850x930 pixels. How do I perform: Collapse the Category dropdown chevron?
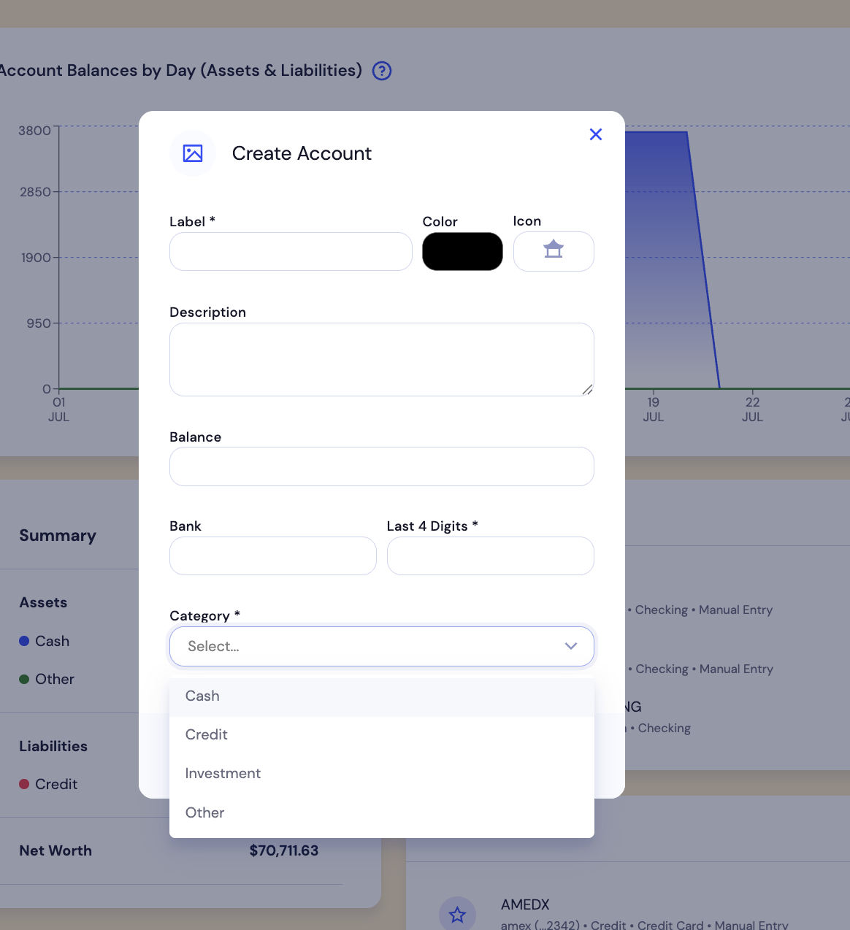(x=571, y=646)
